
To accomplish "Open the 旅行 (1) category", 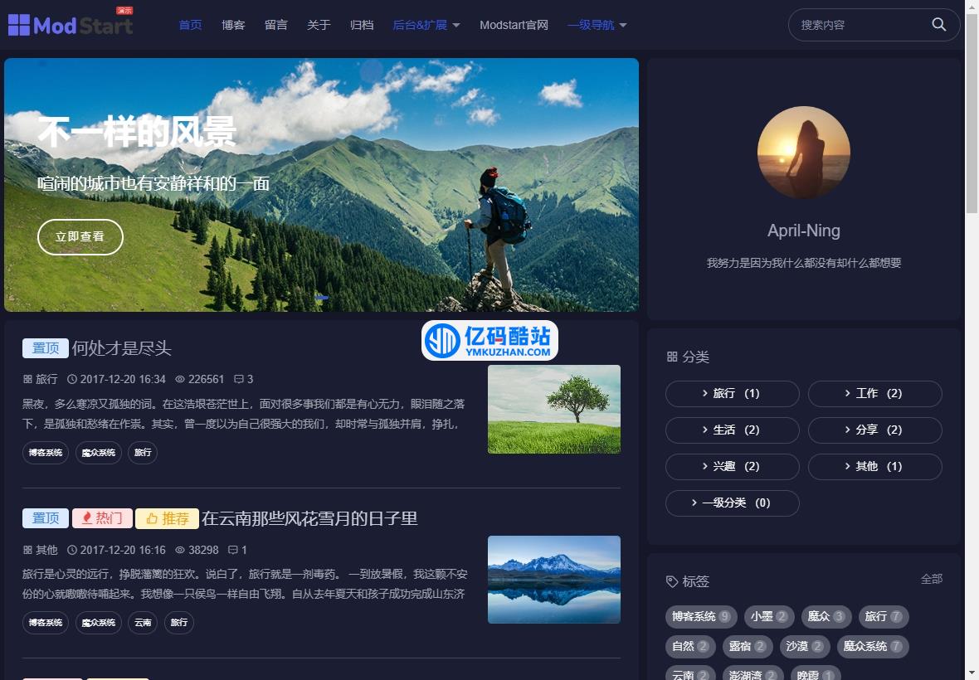I will click(x=732, y=394).
